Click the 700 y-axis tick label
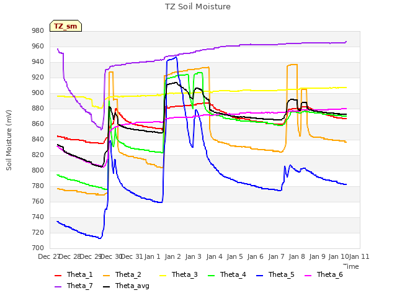Viewport: 397px width, 298px height. 38,248
